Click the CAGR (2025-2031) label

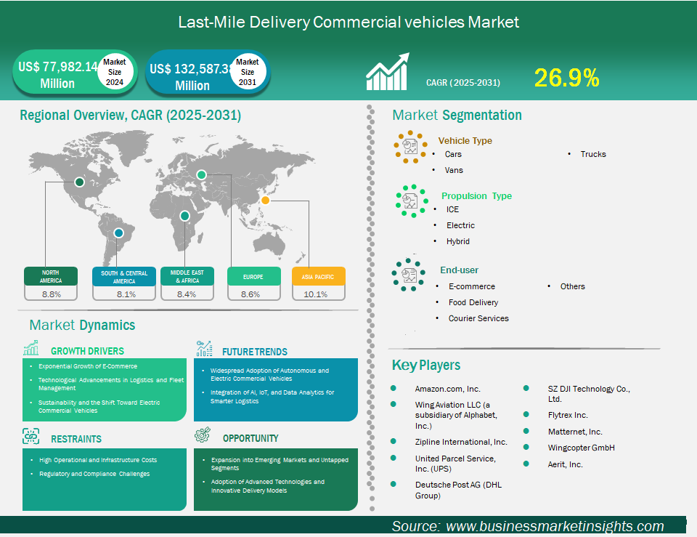tap(463, 83)
